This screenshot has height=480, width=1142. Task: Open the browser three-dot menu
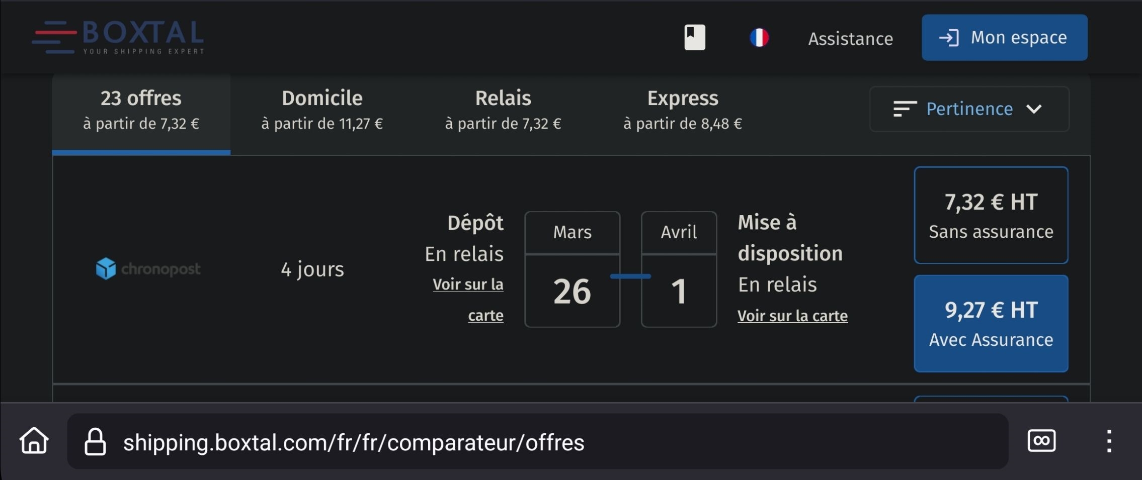(x=1108, y=441)
